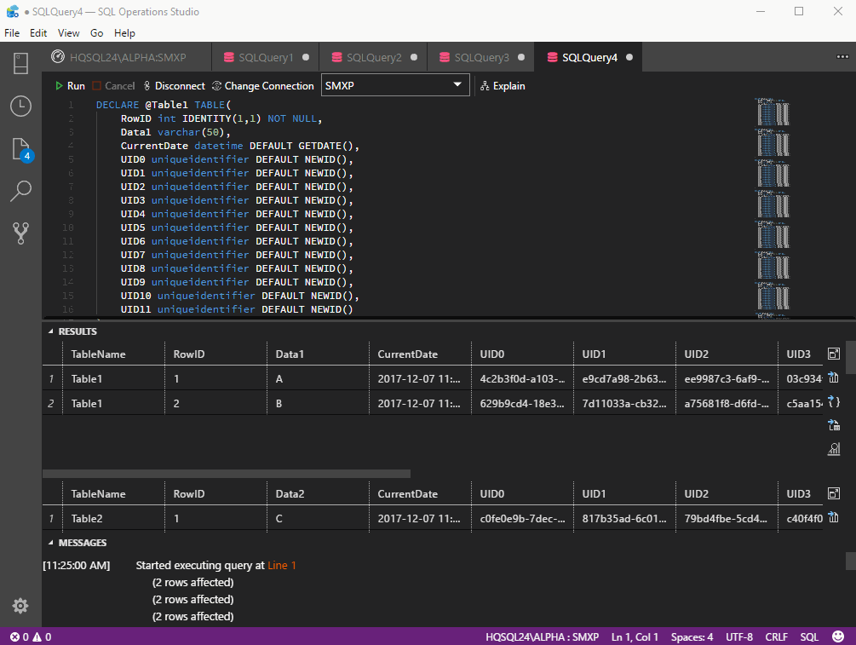
Task: Open the Explorer files icon with badge 4
Action: click(22, 150)
